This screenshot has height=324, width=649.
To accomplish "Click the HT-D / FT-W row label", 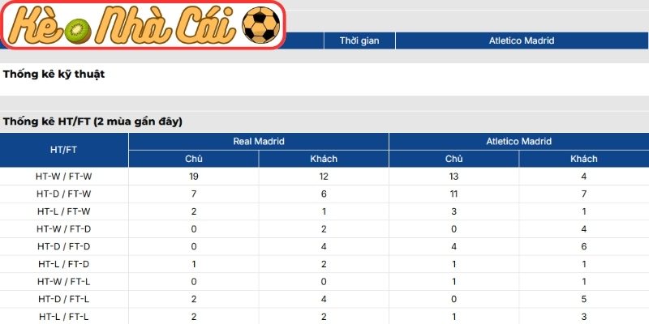I will 64,194.
